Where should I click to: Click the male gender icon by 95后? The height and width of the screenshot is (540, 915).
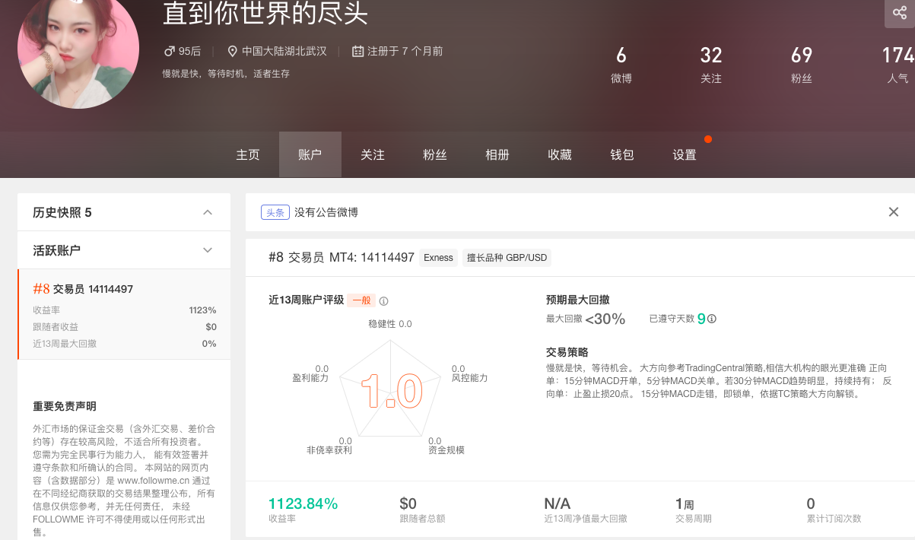click(170, 52)
